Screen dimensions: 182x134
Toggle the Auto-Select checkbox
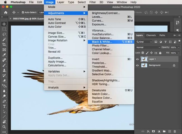click(23, 12)
